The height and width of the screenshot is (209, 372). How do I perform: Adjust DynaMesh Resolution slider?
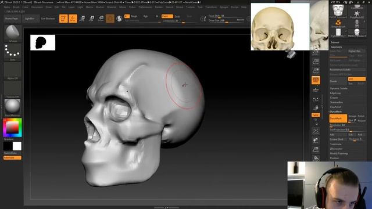[x=348, y=125]
